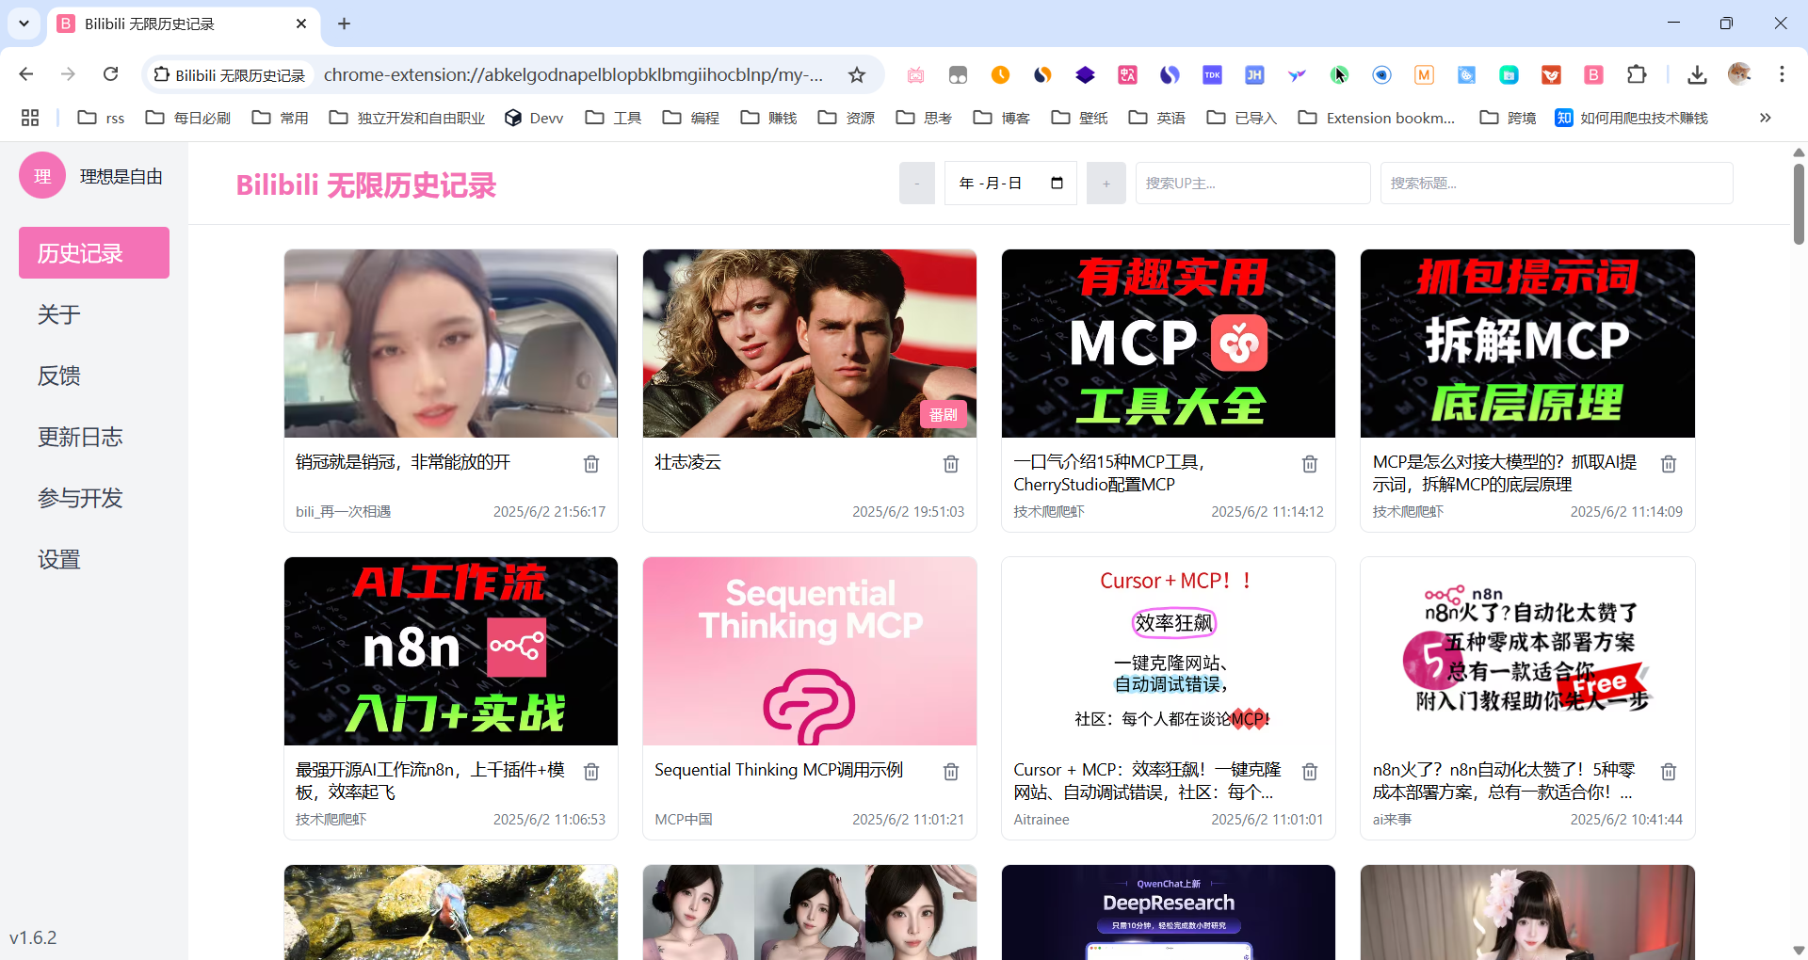The image size is (1808, 960).
Task: Open the 拆解MCP底层原理 video thumbnail
Action: pyautogui.click(x=1526, y=344)
